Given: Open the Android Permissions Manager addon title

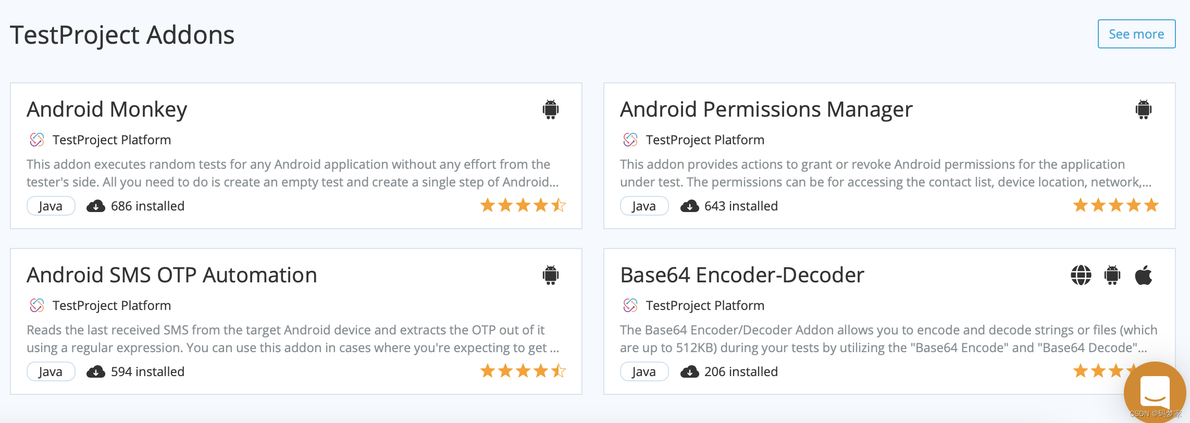Looking at the screenshot, I should tap(766, 109).
